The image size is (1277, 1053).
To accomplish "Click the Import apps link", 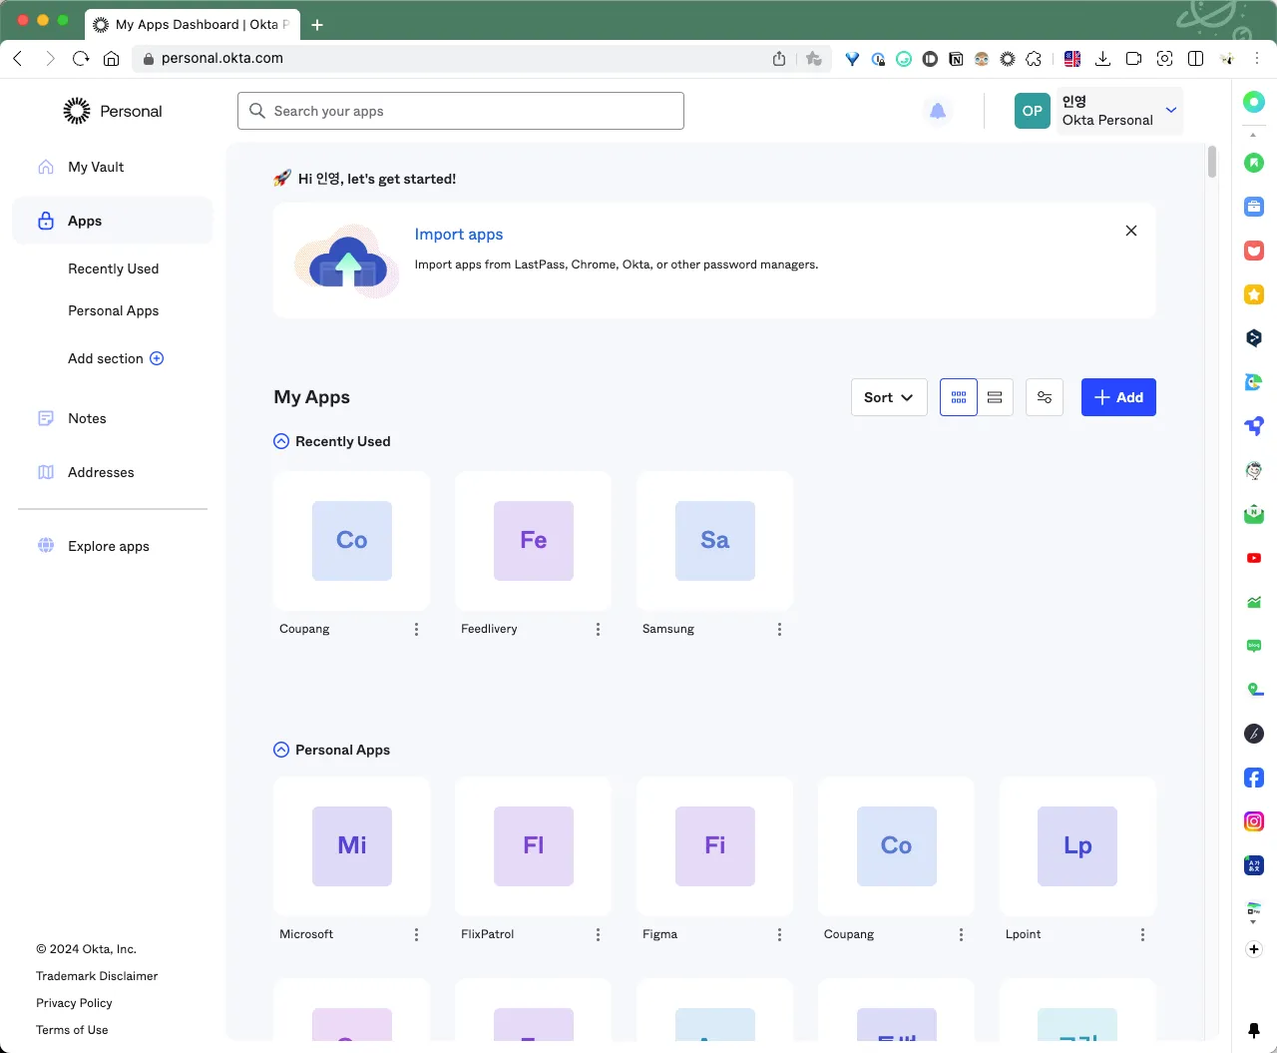I will [459, 234].
